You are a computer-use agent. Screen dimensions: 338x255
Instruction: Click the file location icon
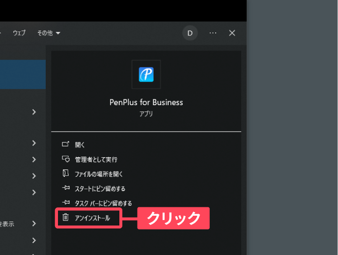(x=65, y=173)
